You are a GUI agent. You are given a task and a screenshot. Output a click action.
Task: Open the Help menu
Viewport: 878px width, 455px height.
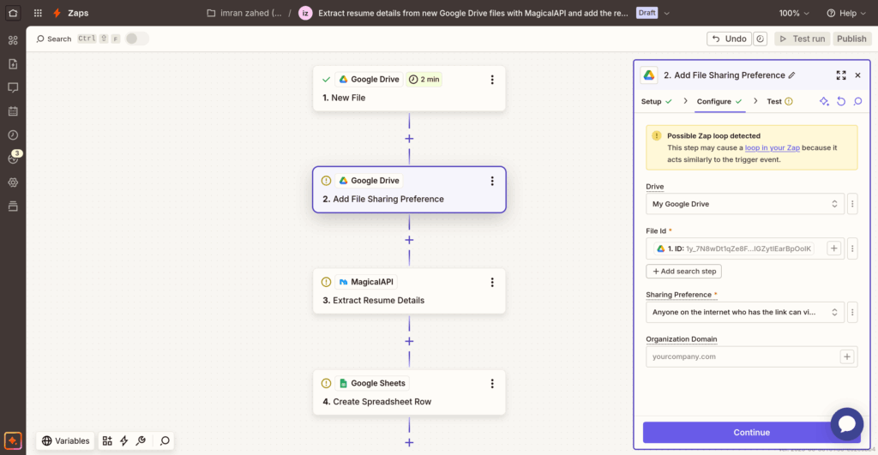[x=846, y=13]
